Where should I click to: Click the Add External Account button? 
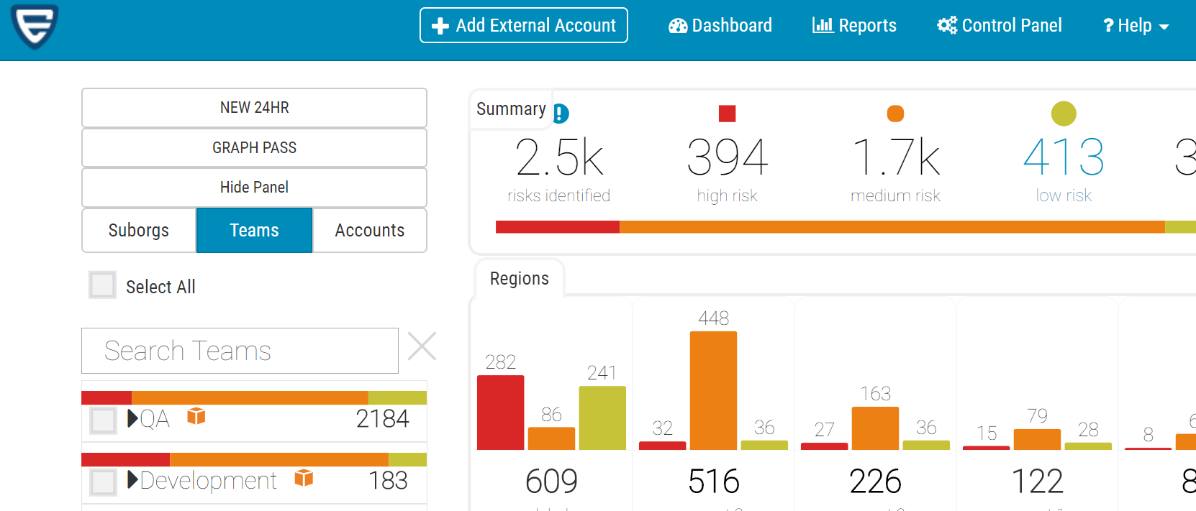(x=524, y=25)
